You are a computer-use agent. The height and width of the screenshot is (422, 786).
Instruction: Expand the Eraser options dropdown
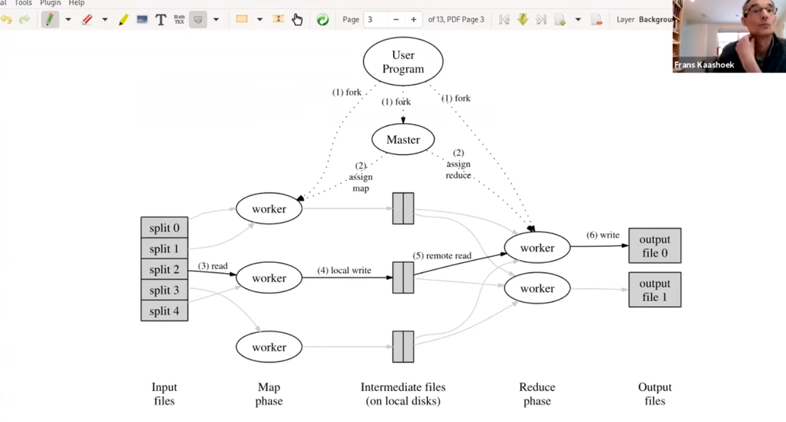tap(105, 20)
